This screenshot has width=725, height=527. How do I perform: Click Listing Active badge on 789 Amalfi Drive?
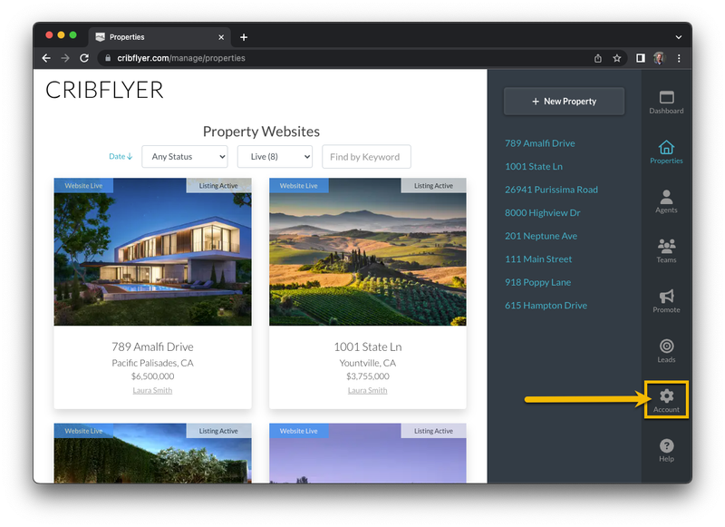pos(218,186)
